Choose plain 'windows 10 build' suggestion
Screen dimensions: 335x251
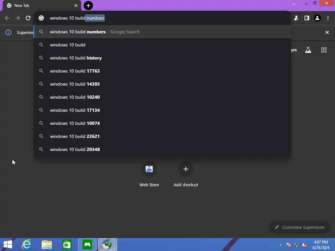(162, 45)
